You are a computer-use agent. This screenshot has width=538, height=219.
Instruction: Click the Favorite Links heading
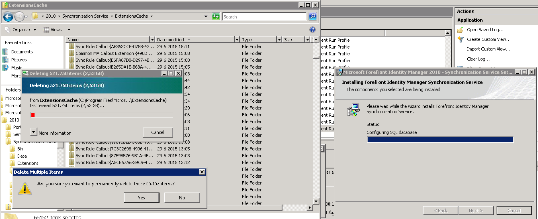[x=18, y=43]
